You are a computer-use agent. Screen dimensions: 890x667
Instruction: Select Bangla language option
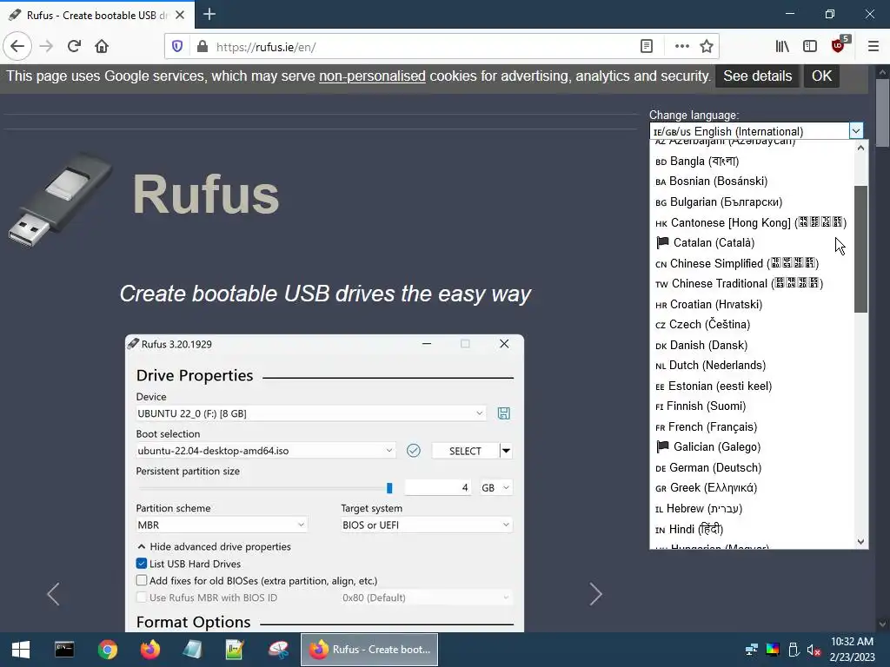(752, 161)
